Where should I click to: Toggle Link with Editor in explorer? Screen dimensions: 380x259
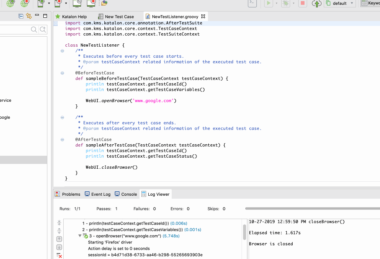pyautogui.click(x=29, y=16)
